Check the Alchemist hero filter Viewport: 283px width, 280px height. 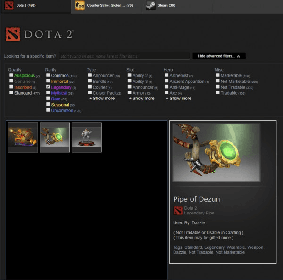tap(166, 75)
